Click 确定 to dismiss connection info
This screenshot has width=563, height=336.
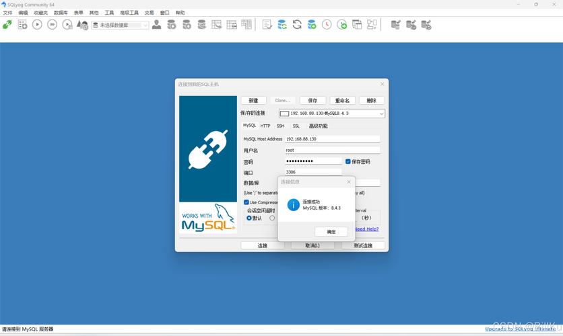point(331,231)
